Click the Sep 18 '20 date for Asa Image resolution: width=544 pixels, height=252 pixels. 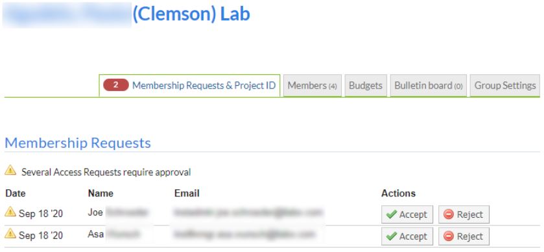pyautogui.click(x=41, y=236)
